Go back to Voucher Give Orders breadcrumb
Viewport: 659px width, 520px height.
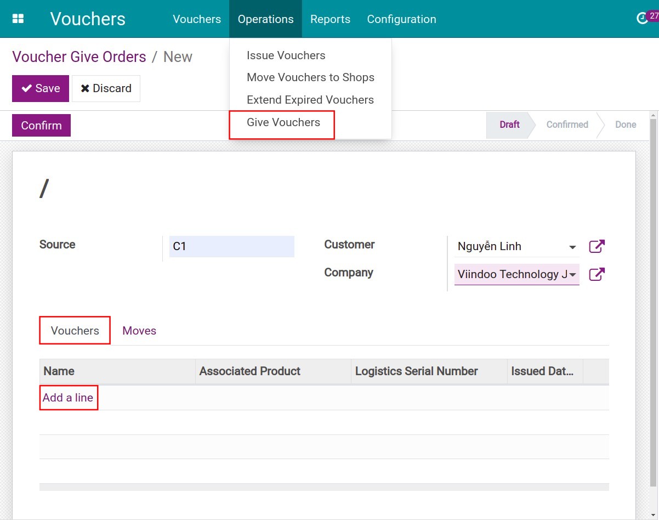pyautogui.click(x=79, y=57)
